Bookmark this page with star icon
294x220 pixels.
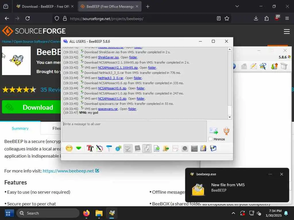227,18
